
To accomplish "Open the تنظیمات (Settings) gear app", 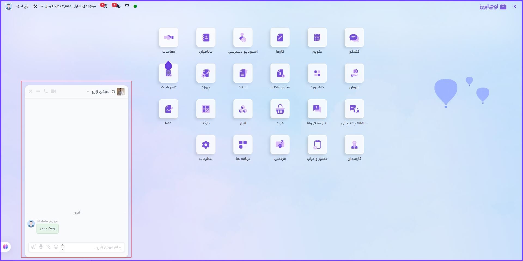I will [206, 145].
